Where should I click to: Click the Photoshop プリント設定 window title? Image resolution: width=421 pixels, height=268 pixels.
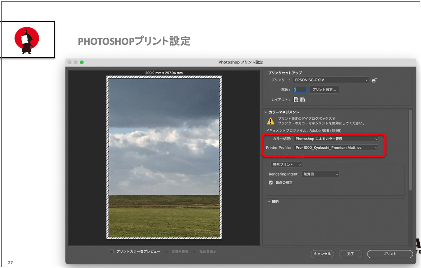[x=241, y=62]
